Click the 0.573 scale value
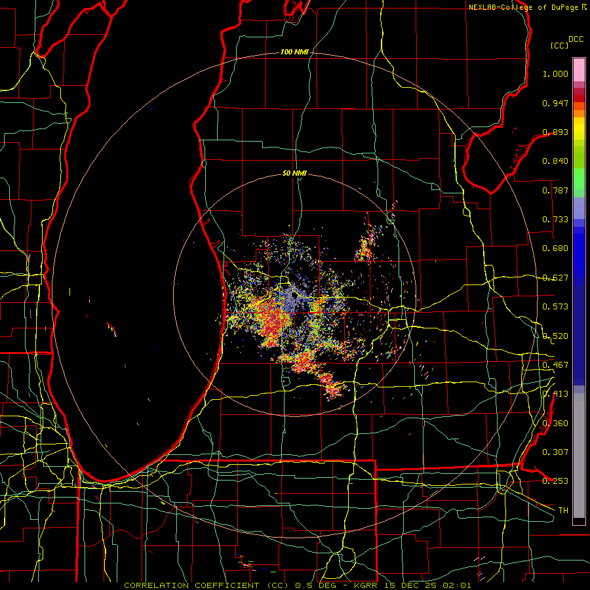 pos(555,307)
